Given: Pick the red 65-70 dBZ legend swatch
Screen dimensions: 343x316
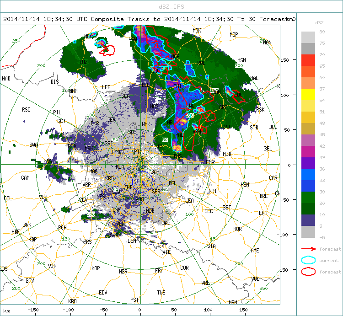Looking at the screenshot, I should point(308,60).
